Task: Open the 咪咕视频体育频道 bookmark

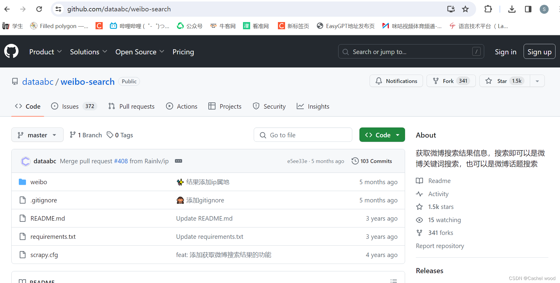Action: click(412, 26)
